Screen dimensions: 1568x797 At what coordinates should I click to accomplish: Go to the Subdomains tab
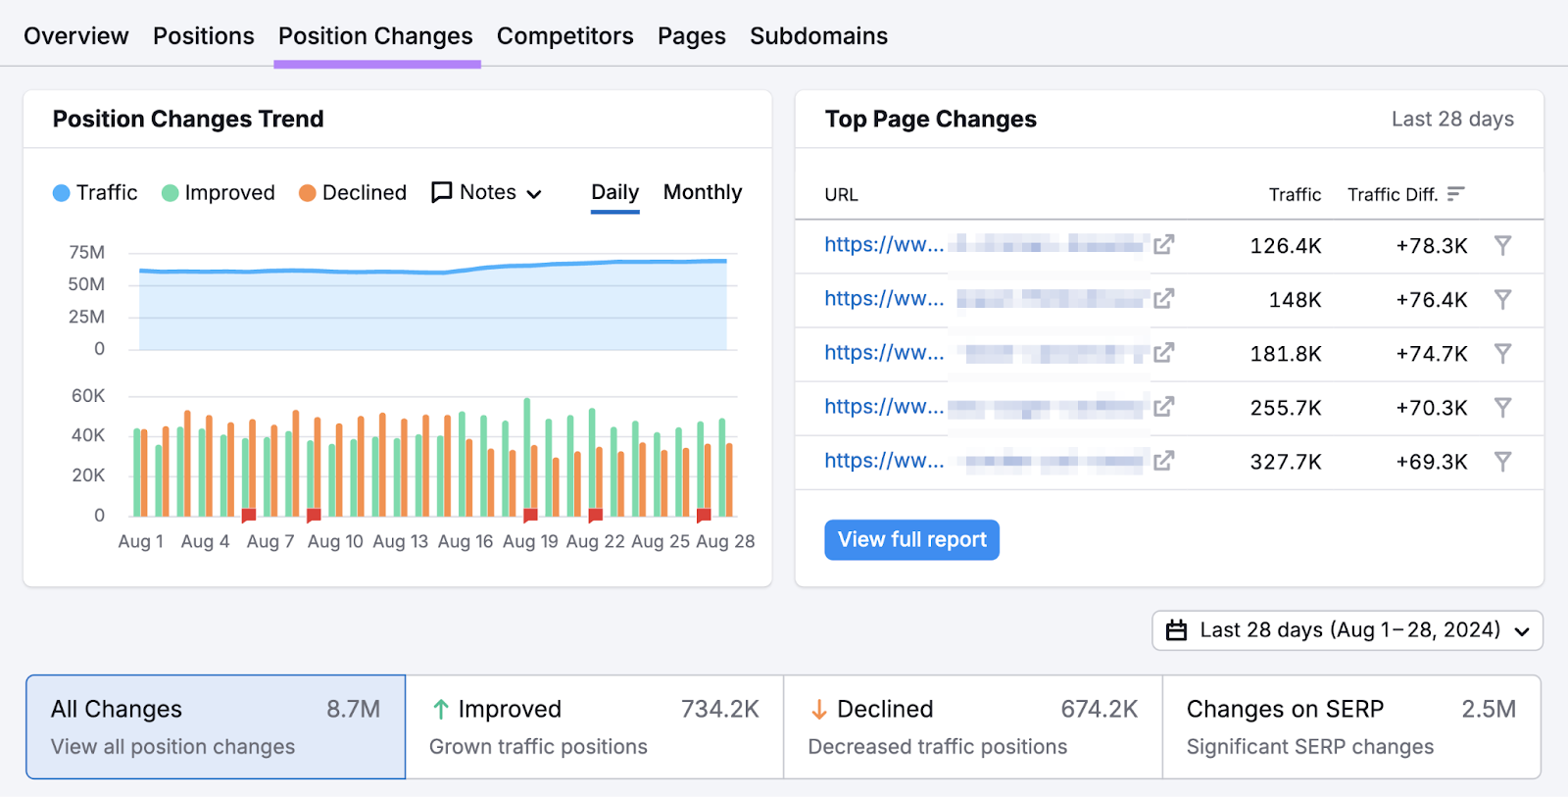(818, 36)
